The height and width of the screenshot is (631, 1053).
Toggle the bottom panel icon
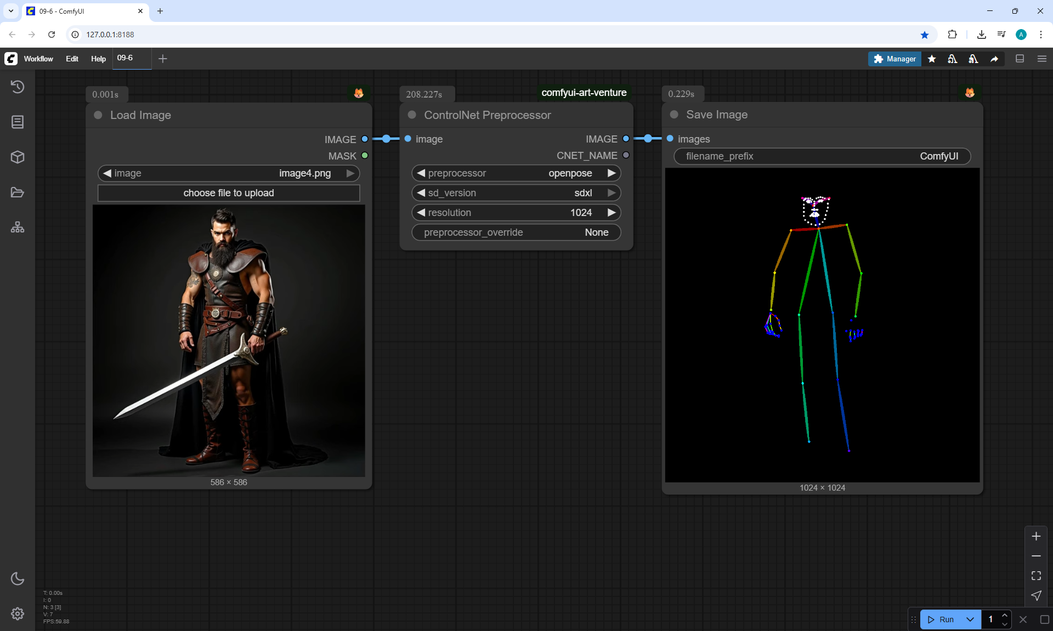coord(1020,59)
